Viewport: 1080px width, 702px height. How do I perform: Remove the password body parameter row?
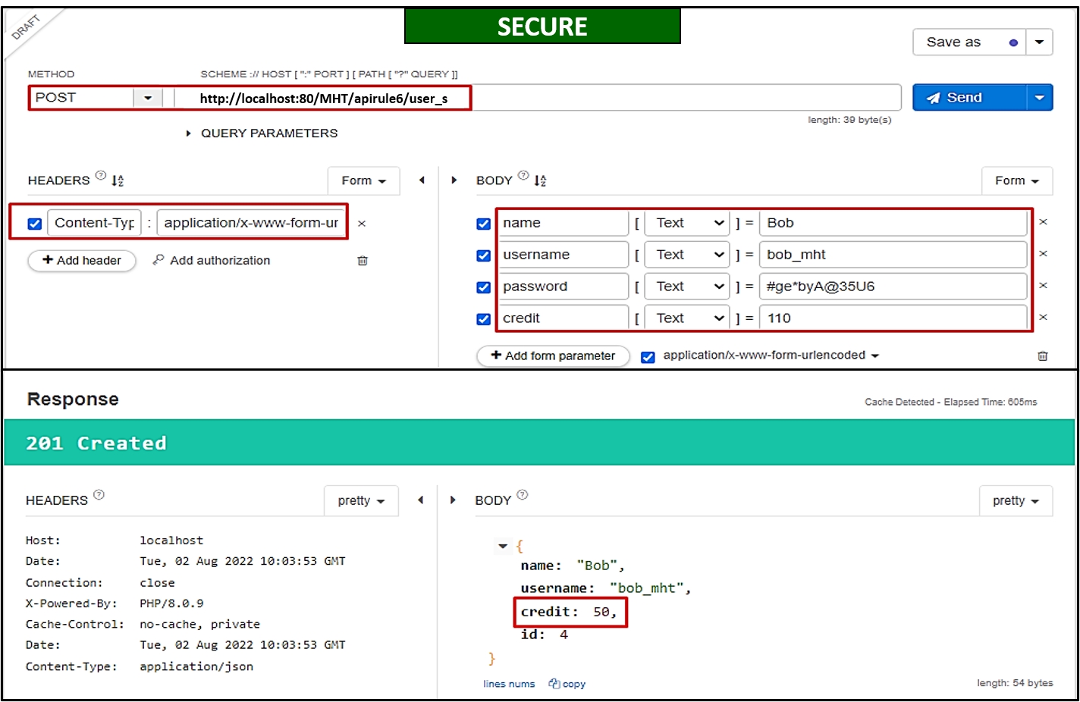[1043, 286]
